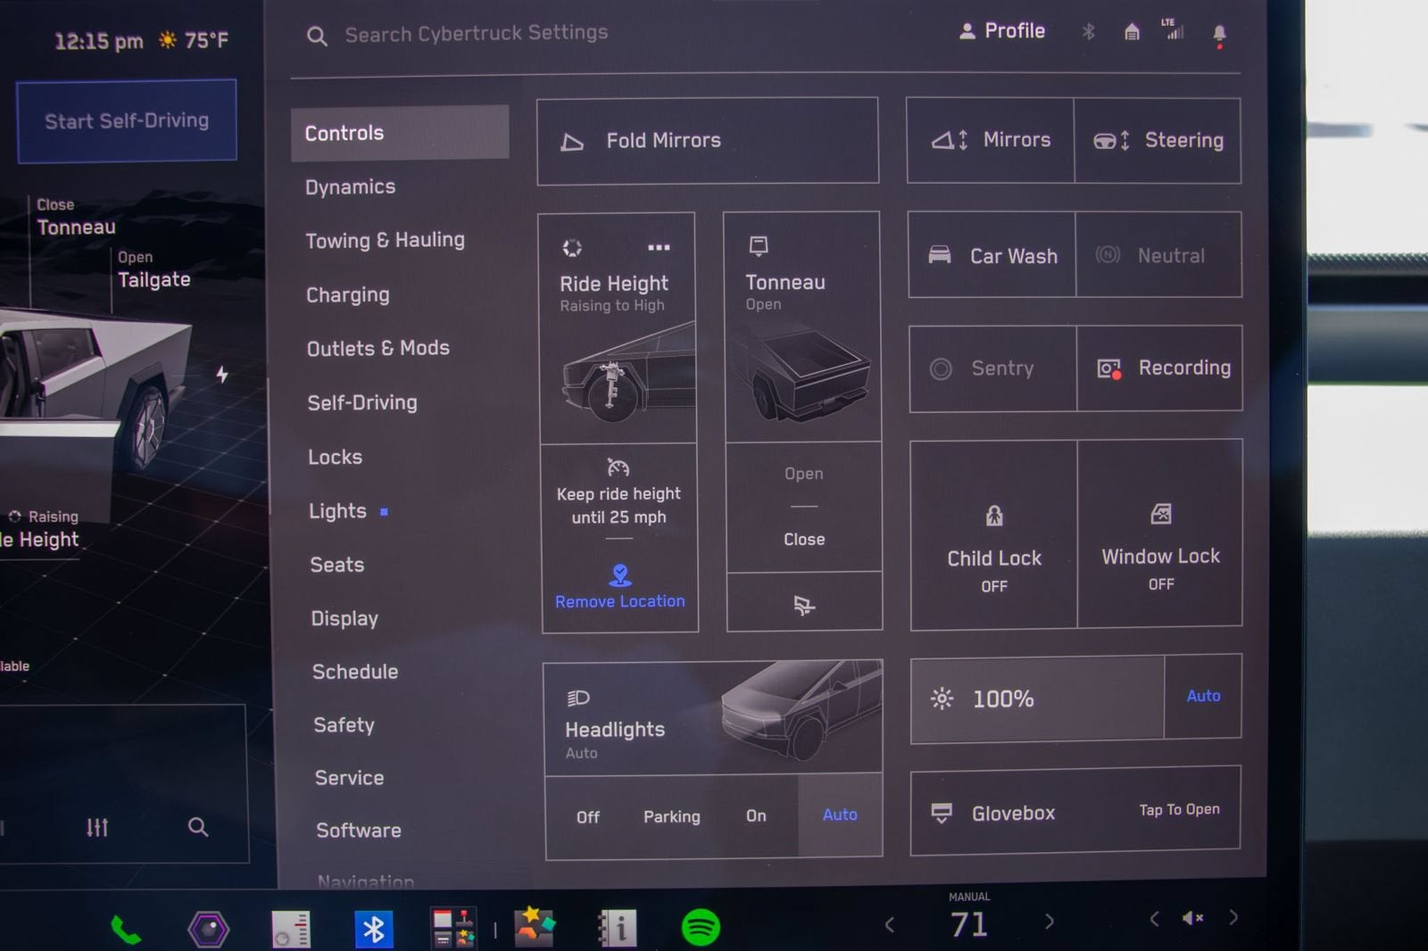This screenshot has height=951, width=1428.
Task: Tap the mute volume speaker icon
Action: coord(1192,918)
